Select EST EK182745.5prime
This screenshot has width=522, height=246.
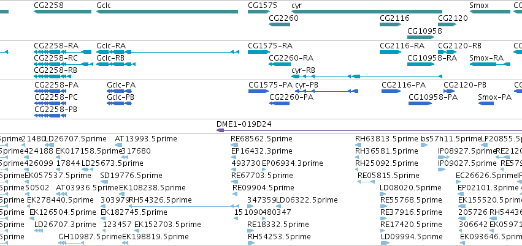(134, 212)
